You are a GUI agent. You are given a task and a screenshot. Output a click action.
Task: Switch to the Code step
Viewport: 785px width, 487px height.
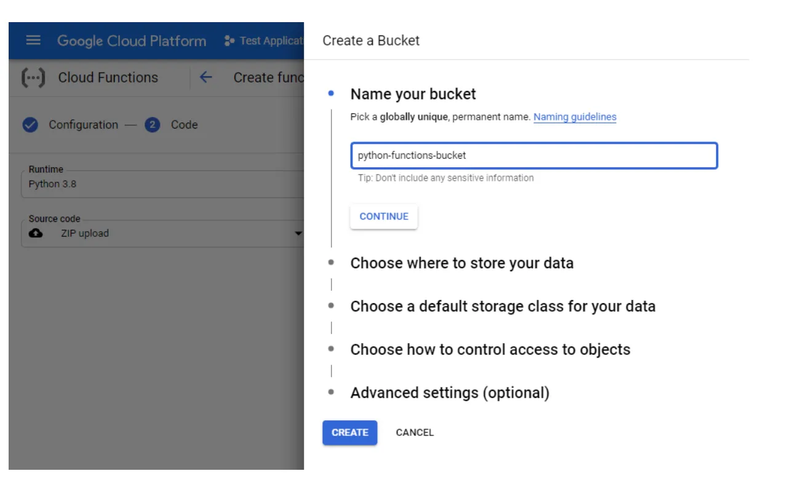[x=185, y=125]
